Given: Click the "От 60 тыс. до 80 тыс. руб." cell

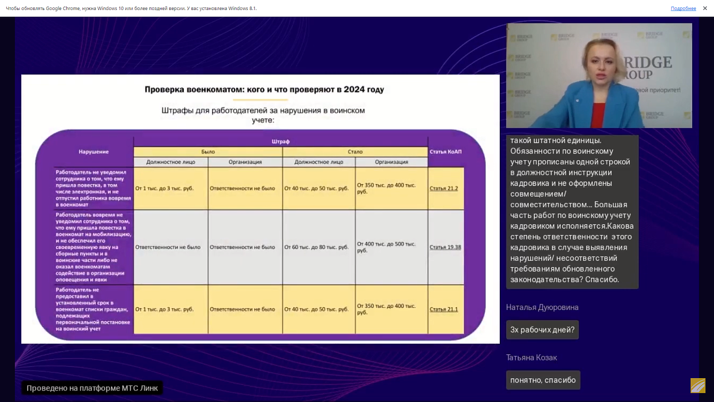Looking at the screenshot, I should [x=317, y=247].
